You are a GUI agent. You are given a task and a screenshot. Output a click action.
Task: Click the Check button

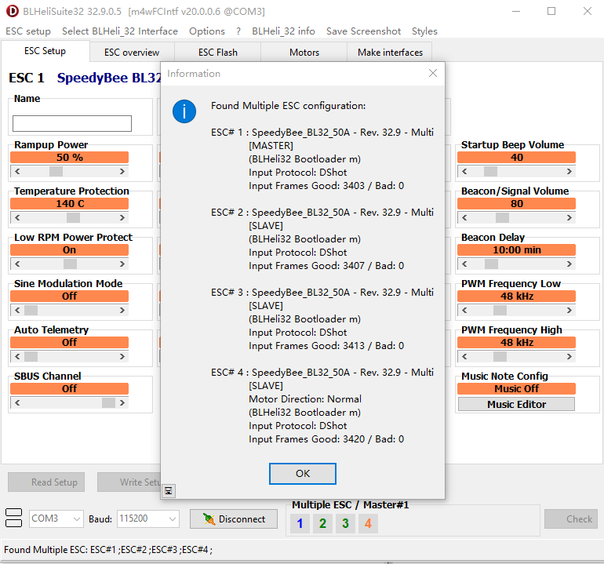tap(571, 519)
